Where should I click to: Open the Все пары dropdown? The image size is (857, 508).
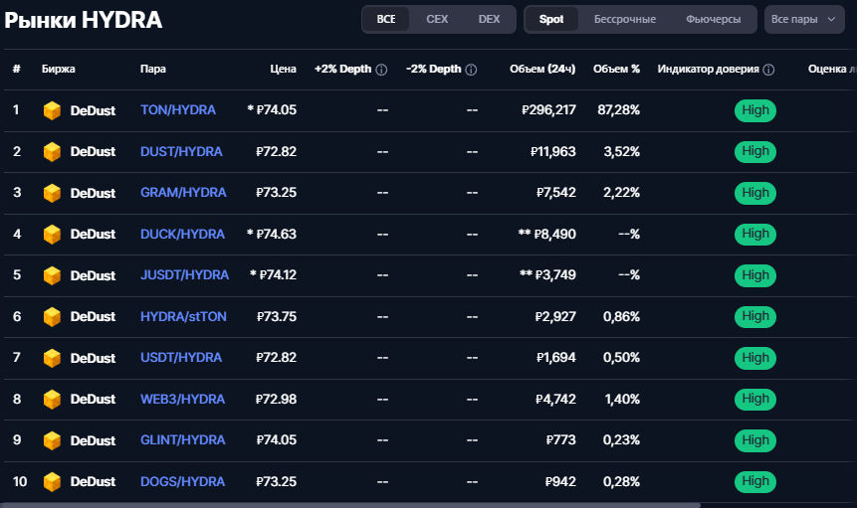(x=803, y=19)
